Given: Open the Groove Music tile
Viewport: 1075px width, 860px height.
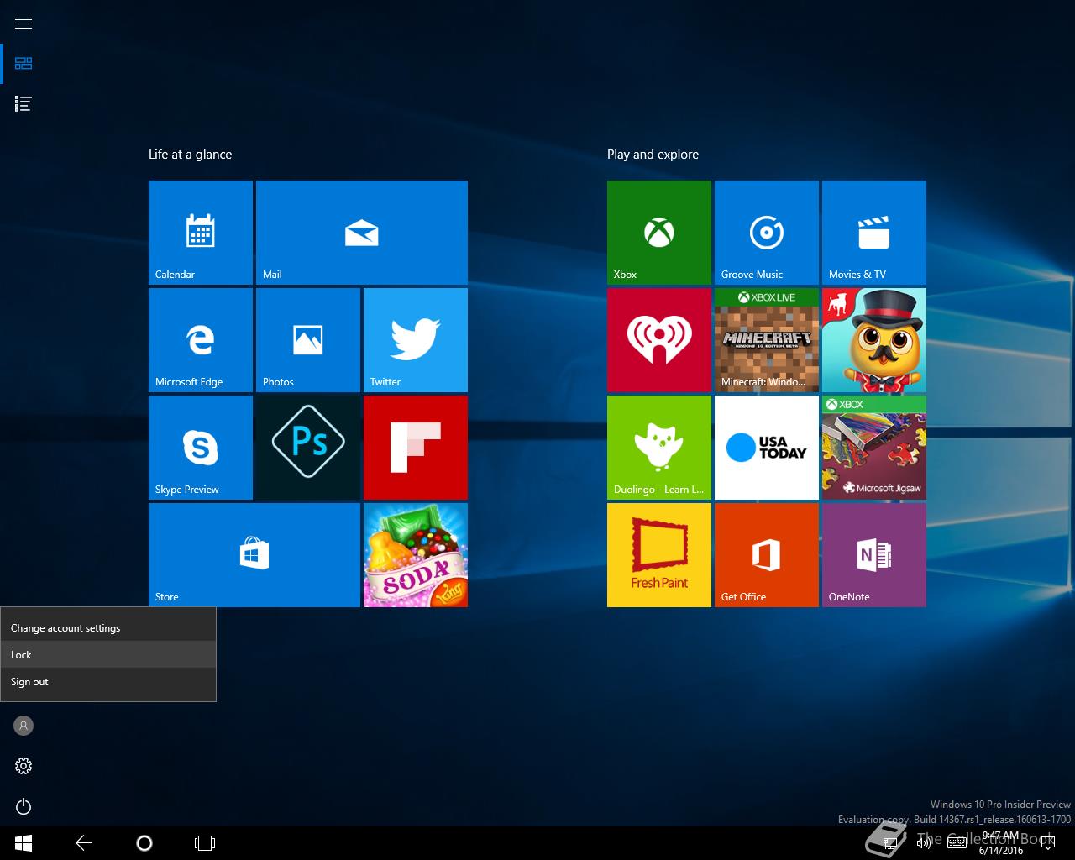Looking at the screenshot, I should [767, 233].
